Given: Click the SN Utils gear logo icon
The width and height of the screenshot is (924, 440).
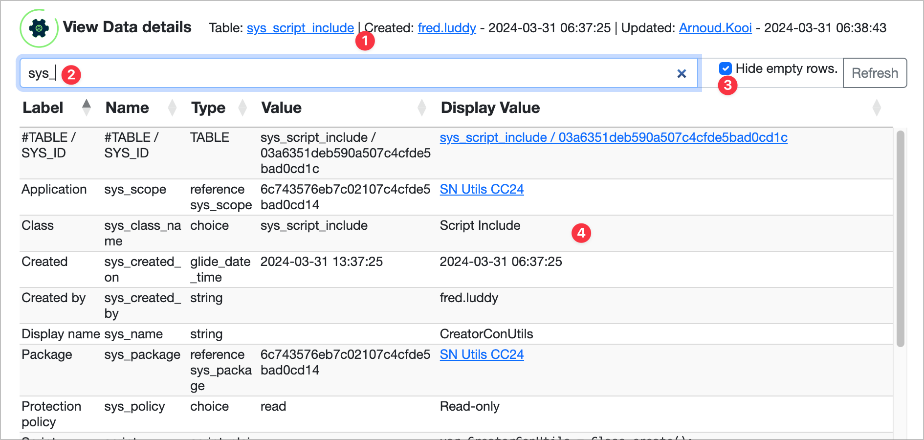Looking at the screenshot, I should [x=39, y=28].
